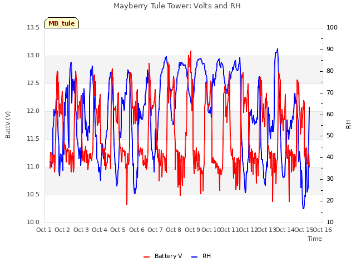
Task: Click the 20 right axis tick label
Action: click(x=330, y=200)
